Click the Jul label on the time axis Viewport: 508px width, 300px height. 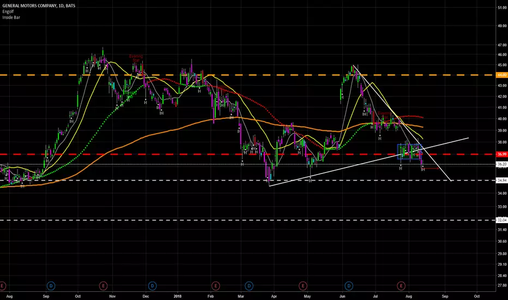(376, 296)
